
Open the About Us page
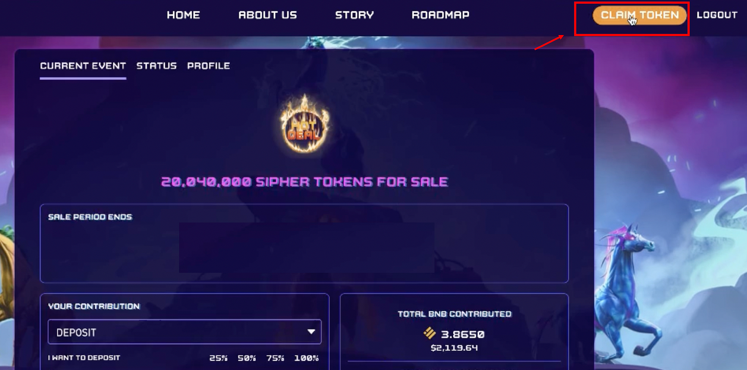(x=268, y=15)
